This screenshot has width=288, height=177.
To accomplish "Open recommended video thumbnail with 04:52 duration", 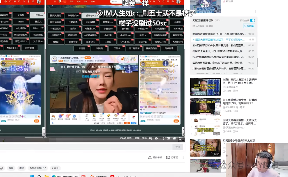I will [x=206, y=107].
